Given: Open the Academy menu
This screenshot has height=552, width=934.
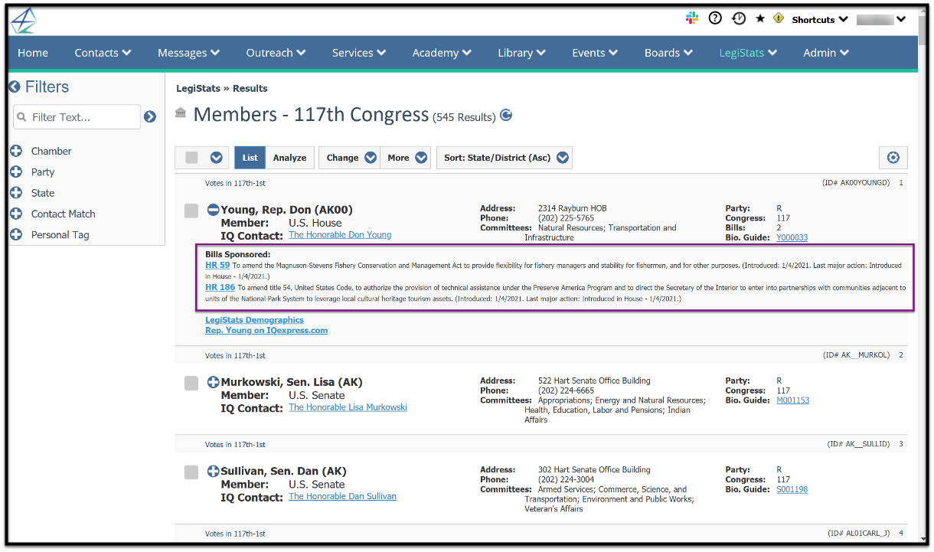Looking at the screenshot, I should point(442,53).
